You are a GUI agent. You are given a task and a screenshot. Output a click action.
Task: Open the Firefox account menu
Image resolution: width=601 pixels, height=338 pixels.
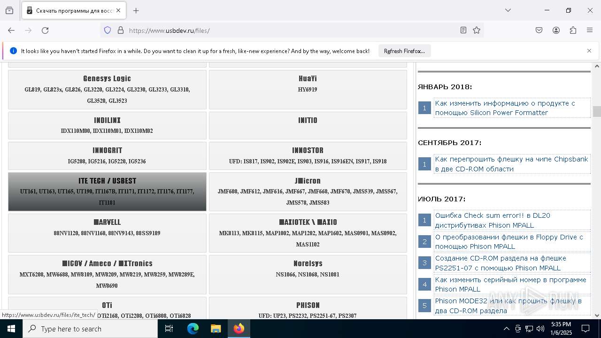click(x=556, y=30)
